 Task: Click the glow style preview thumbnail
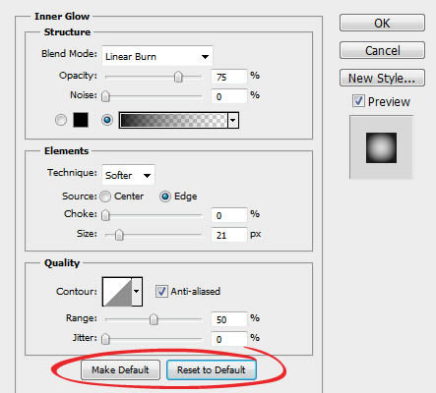[x=381, y=147]
